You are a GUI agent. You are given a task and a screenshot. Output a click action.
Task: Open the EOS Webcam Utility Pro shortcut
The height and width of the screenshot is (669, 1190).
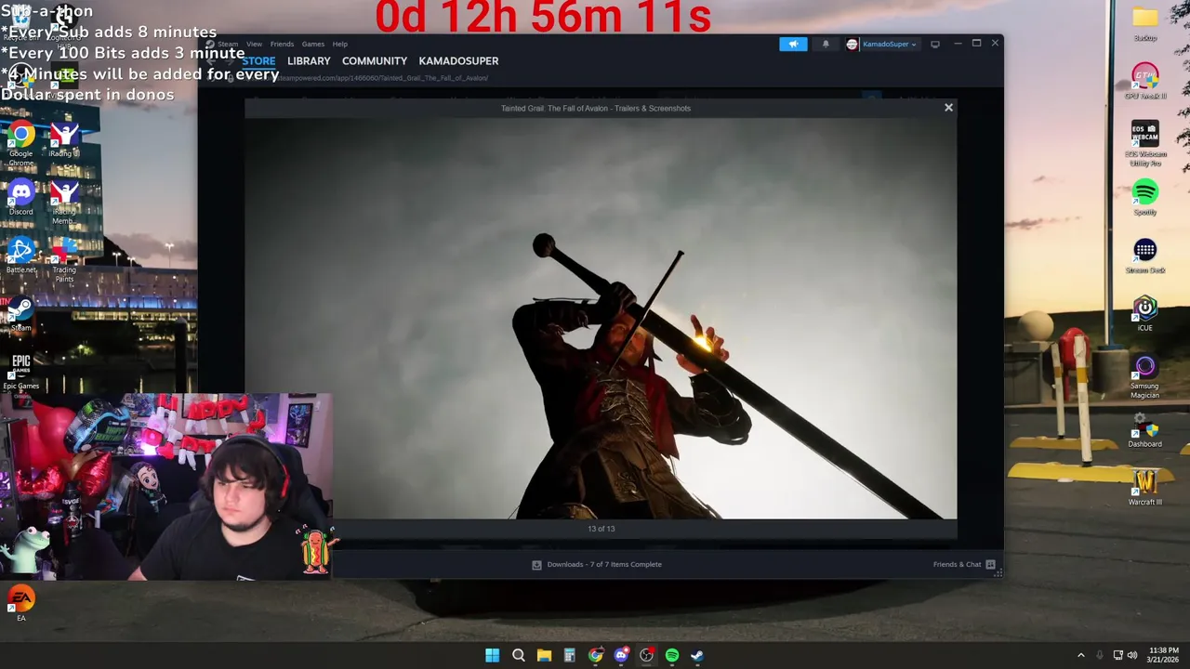[x=1144, y=144]
